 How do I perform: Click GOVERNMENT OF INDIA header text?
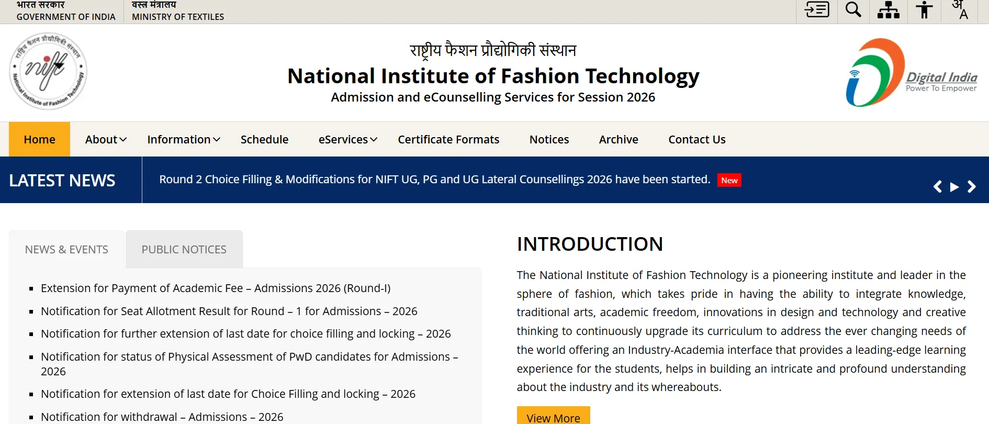[66, 17]
